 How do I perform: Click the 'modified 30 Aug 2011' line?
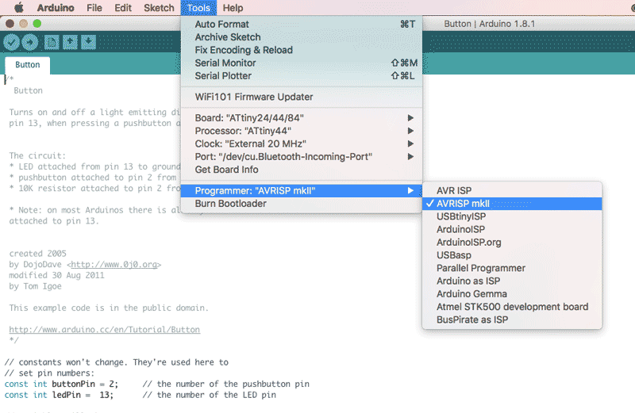click(56, 276)
